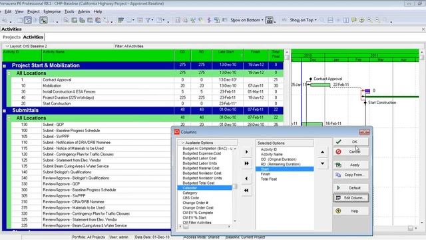Image resolution: width=426 pixels, height=240 pixels.
Task: Click the horizontal split icon right of Show on Top
Action: coord(330,20)
